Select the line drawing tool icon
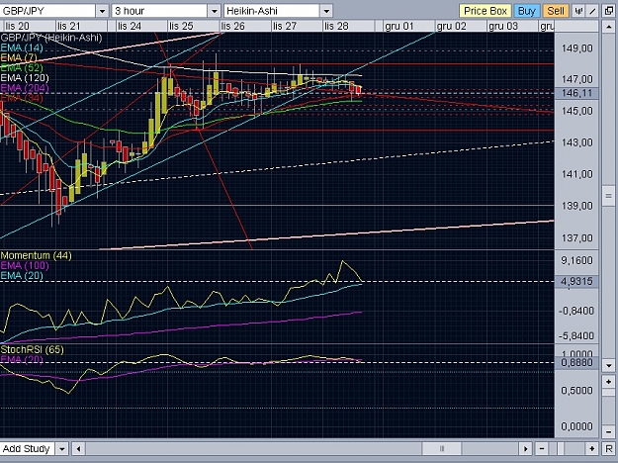This screenshot has height=463, width=618. (592, 11)
